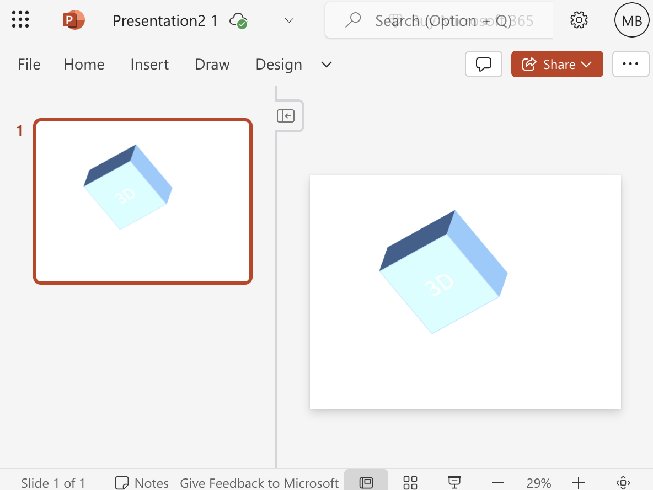Open the Presentation2 title dropdown
The width and height of the screenshot is (653, 490).
pyautogui.click(x=289, y=20)
